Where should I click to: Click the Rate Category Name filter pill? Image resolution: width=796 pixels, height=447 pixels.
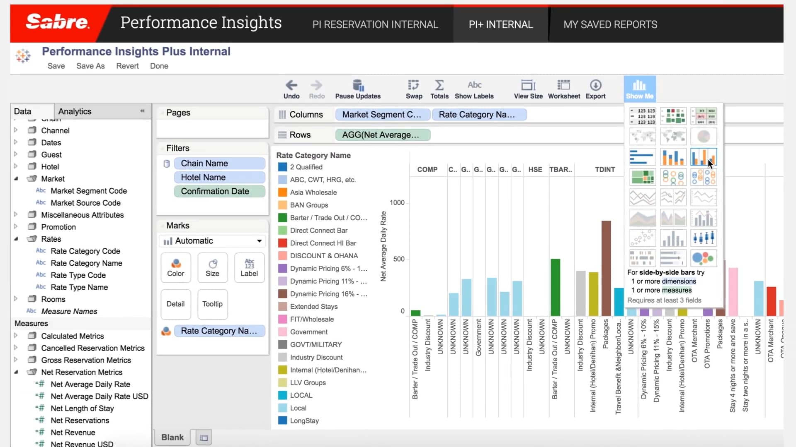coord(219,331)
